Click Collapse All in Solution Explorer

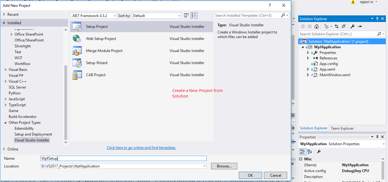point(343,26)
